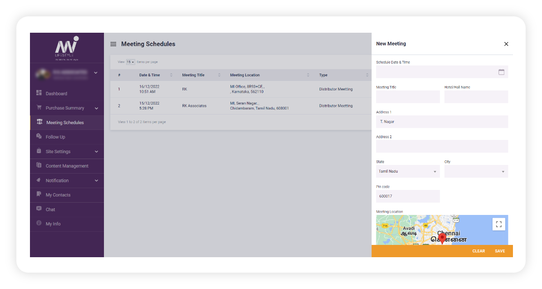Click the SAVE button

(500, 251)
